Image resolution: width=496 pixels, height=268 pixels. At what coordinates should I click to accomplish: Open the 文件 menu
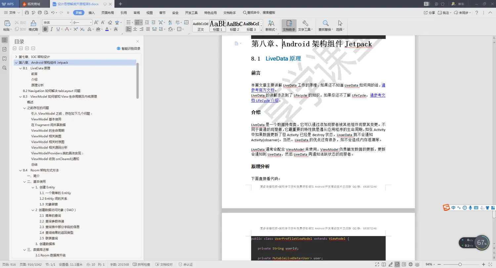[12, 13]
